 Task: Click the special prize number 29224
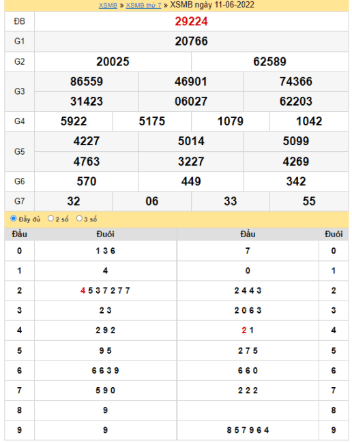click(x=191, y=22)
